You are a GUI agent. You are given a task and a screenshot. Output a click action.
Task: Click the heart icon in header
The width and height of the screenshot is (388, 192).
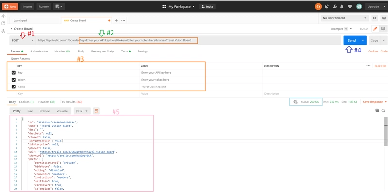click(350, 7)
